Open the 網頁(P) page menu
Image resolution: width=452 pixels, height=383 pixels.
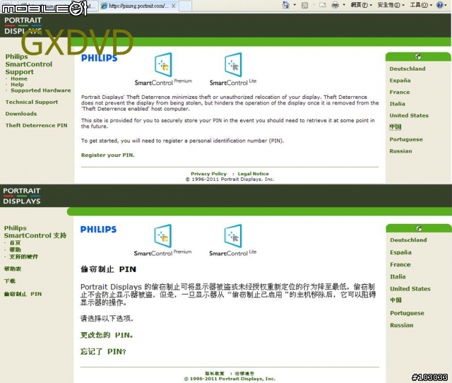click(361, 5)
